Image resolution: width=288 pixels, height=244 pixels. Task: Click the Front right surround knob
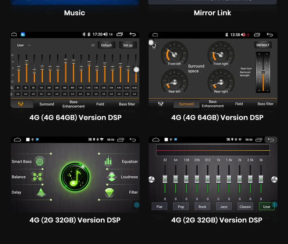pyautogui.click(x=221, y=54)
